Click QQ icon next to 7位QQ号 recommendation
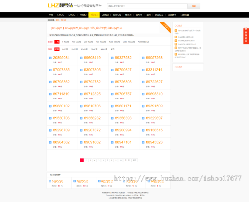 [75, 181]
